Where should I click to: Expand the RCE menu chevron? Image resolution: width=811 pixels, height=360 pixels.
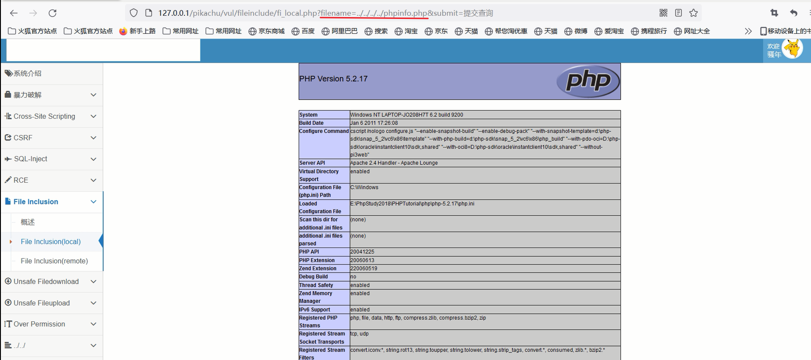[93, 180]
